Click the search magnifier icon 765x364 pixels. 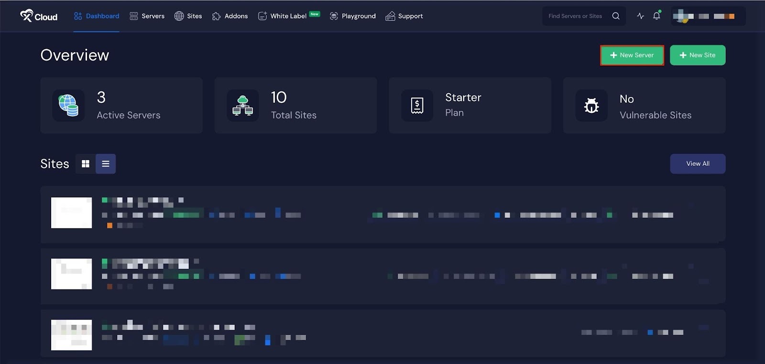tap(616, 16)
